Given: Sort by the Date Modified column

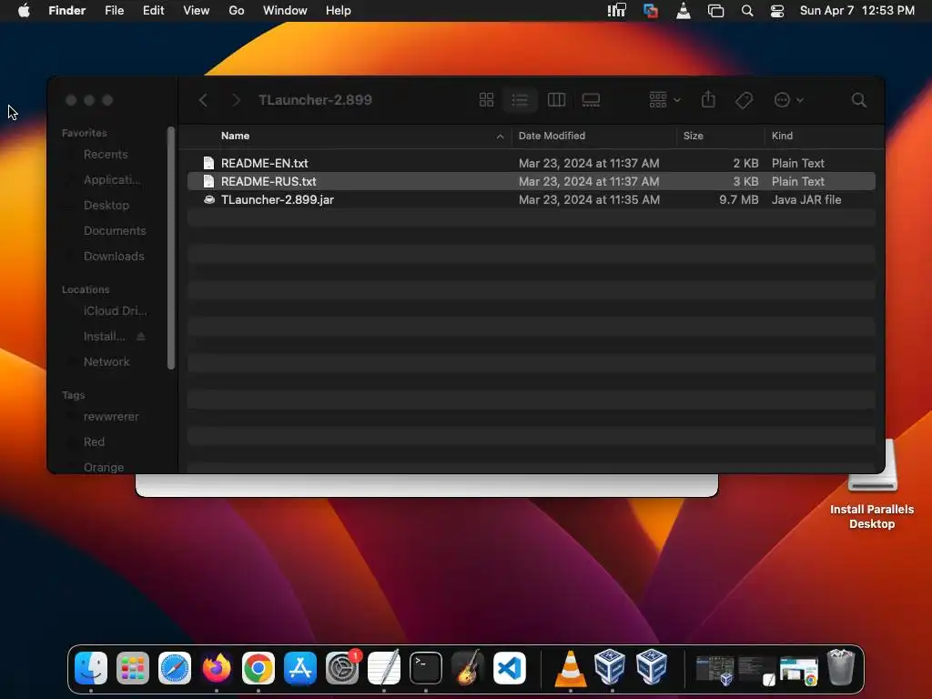Looking at the screenshot, I should pos(552,136).
